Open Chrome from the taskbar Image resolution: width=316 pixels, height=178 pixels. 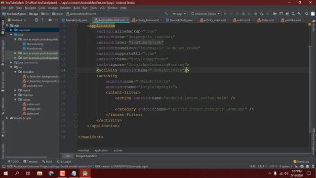51,174
